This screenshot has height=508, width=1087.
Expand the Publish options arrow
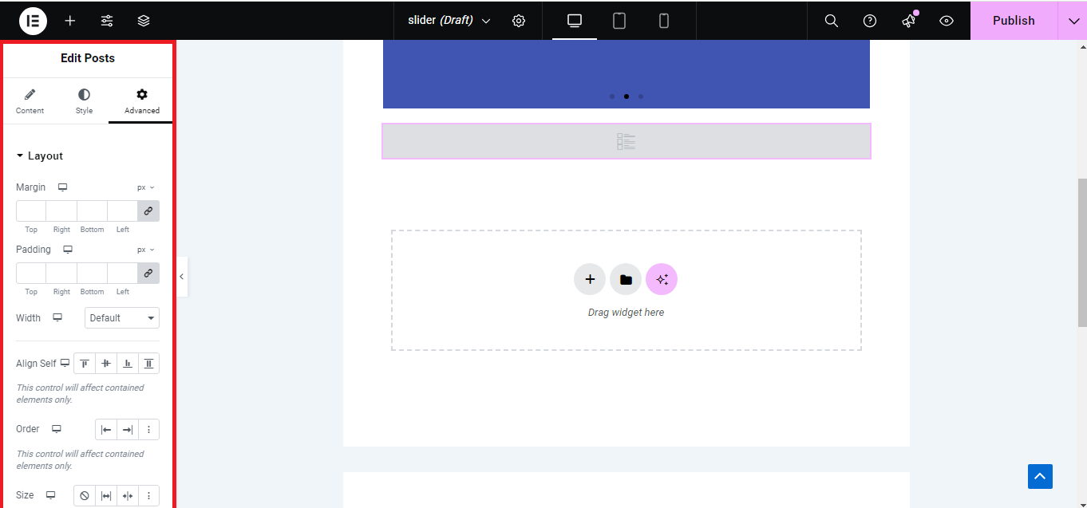pyautogui.click(x=1073, y=21)
